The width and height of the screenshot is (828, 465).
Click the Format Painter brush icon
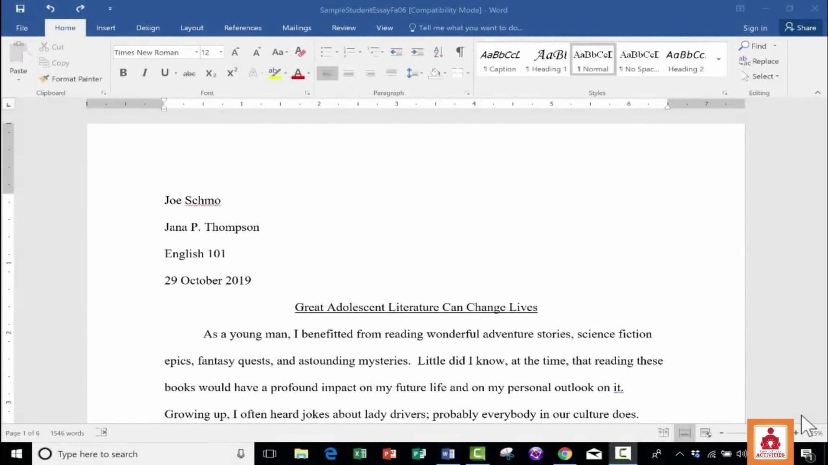pos(44,78)
